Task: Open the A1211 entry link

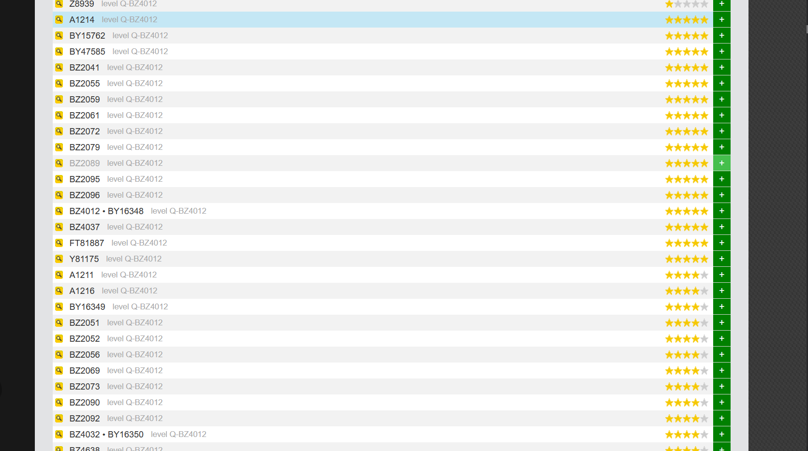Action: coord(81,275)
